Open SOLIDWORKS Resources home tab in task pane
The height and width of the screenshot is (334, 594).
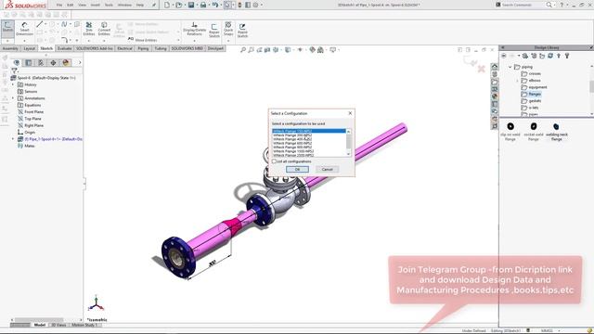point(495,67)
